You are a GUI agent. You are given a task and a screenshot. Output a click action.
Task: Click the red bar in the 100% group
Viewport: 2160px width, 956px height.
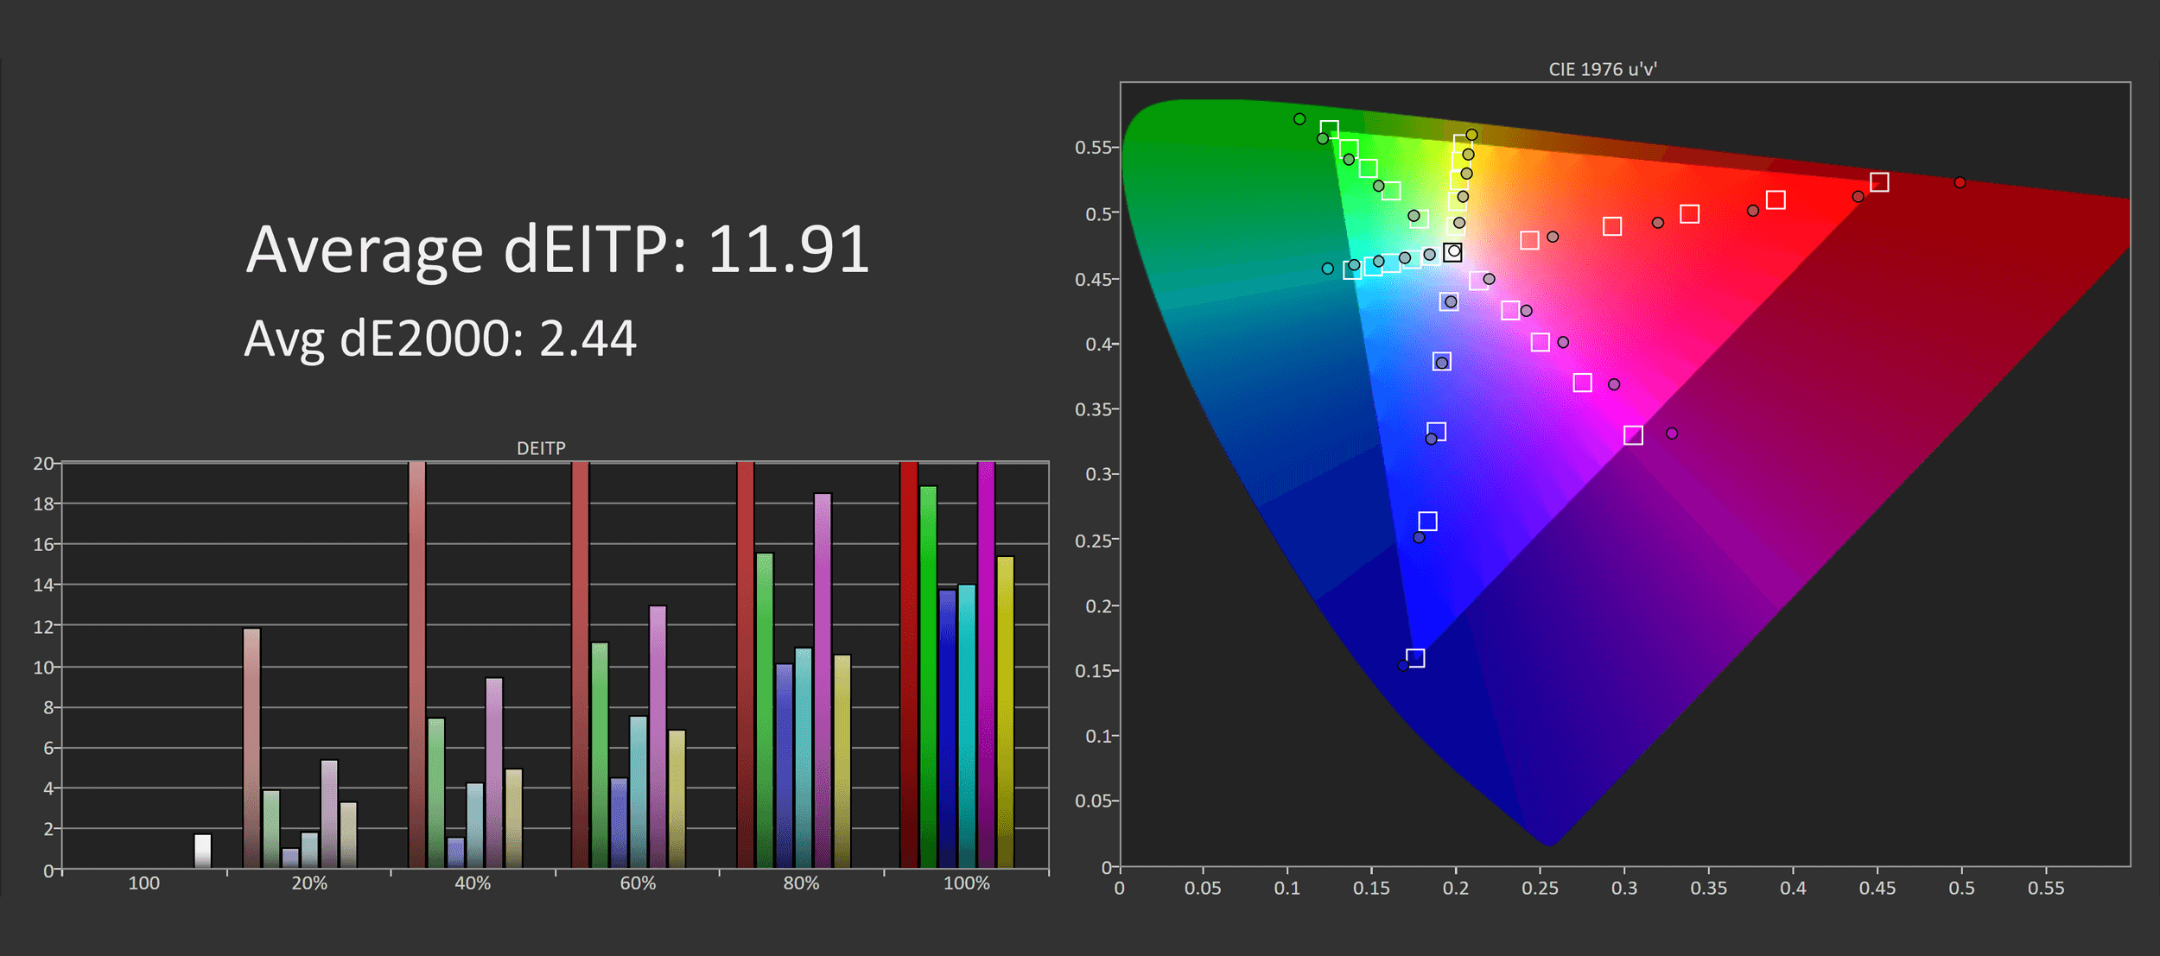point(909,665)
